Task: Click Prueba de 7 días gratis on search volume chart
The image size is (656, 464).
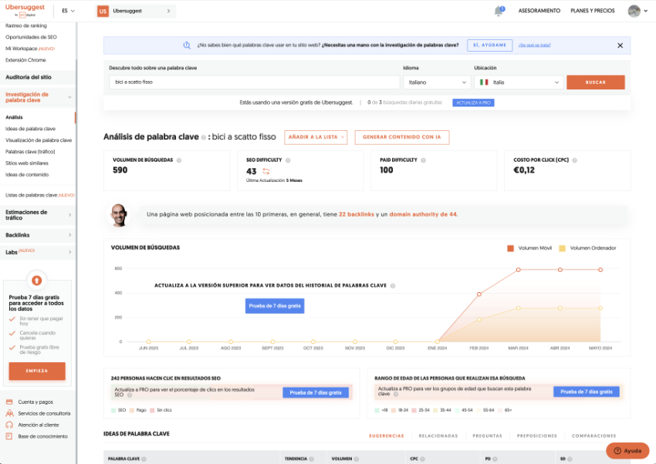Action: click(x=275, y=306)
